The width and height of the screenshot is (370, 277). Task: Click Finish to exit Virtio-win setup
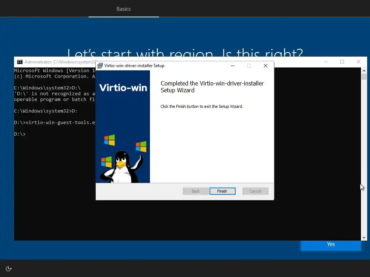(222, 191)
